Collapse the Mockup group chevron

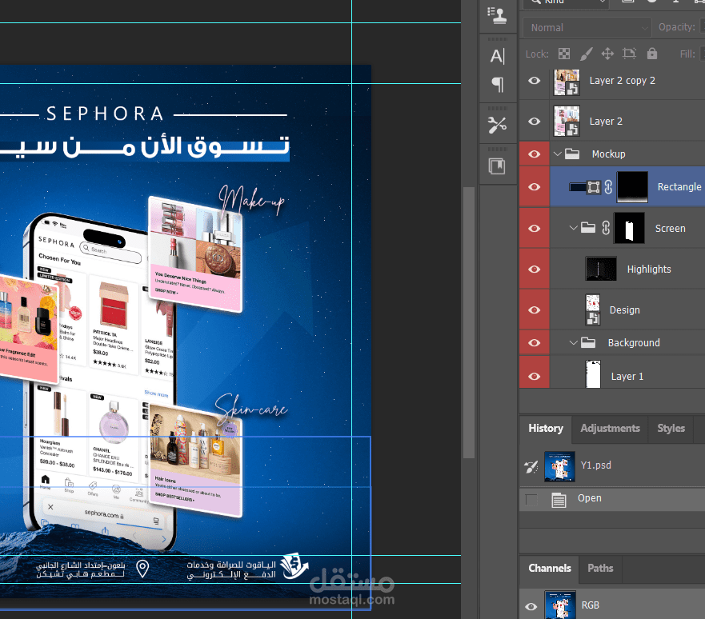[558, 154]
